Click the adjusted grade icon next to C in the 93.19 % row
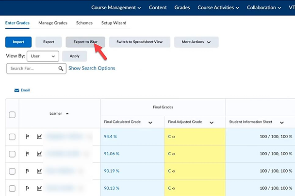The height and width of the screenshot is (196, 295). [174, 171]
